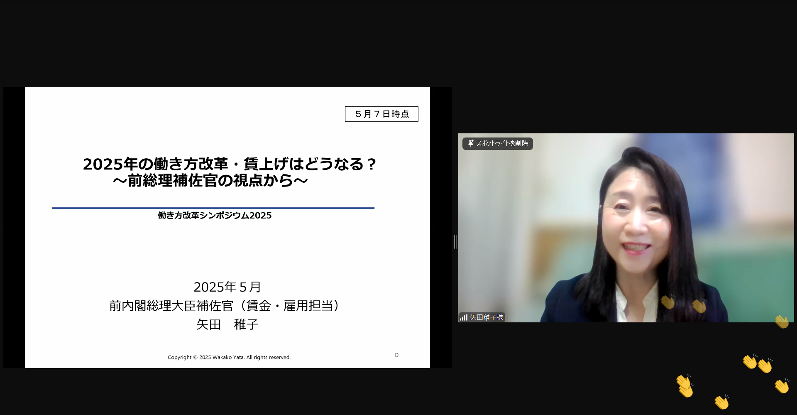Click the subtitle ～前総理補佐官の視点から～
The height and width of the screenshot is (415, 797).
tap(210, 181)
